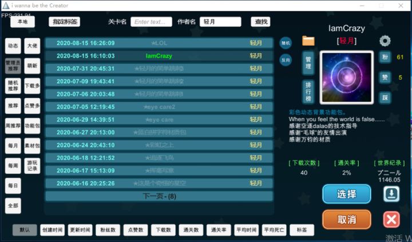Select the 动态 category

tap(13, 46)
